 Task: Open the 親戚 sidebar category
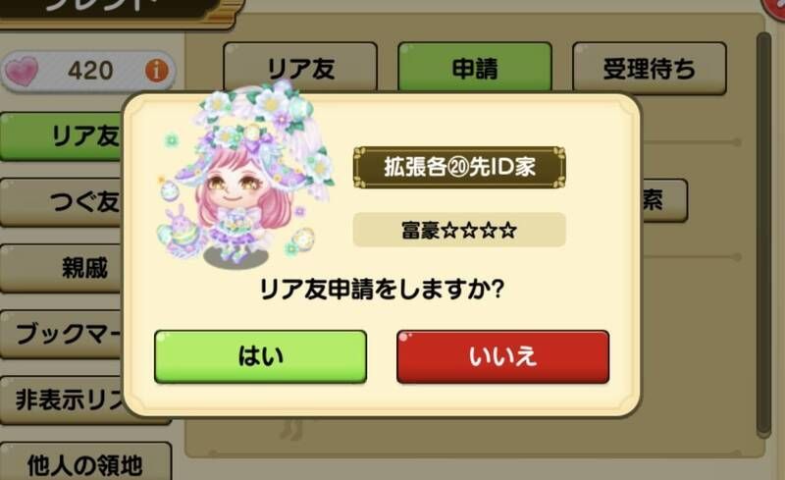63,268
